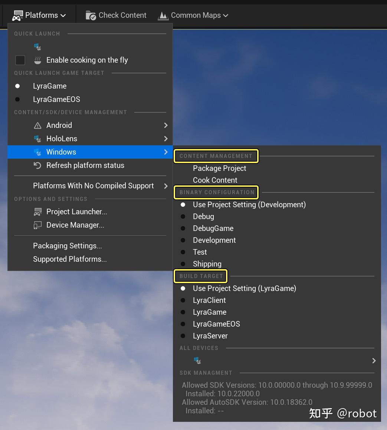The width and height of the screenshot is (387, 430).
Task: Click the HoloLens platform icon
Action: 37,139
